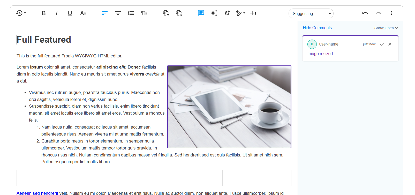Delete the Image resized comment
The height and width of the screenshot is (195, 415).
click(390, 44)
